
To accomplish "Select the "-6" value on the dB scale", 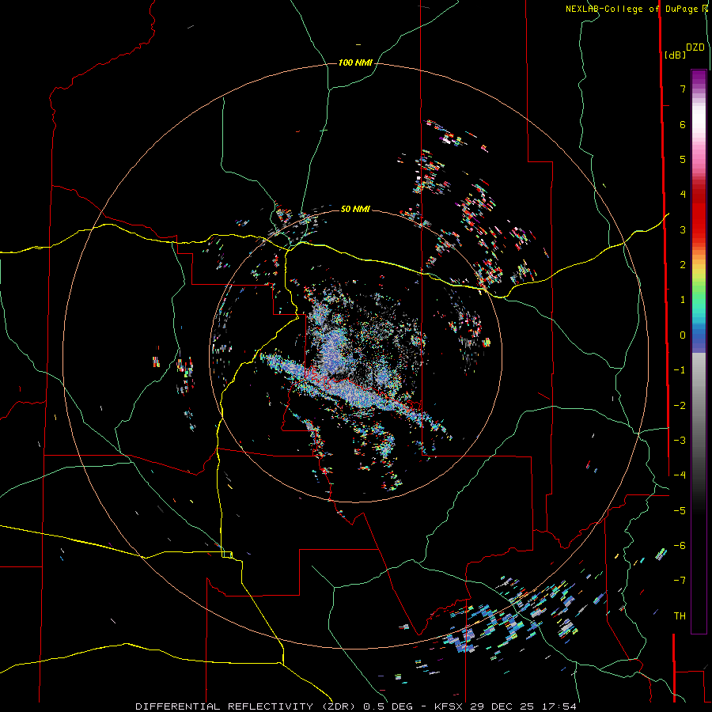I will 680,546.
